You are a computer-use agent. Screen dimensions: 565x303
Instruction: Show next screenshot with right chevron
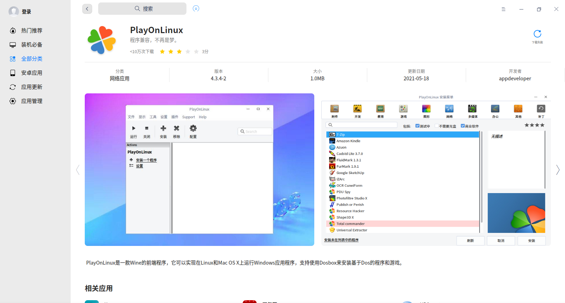tap(558, 170)
